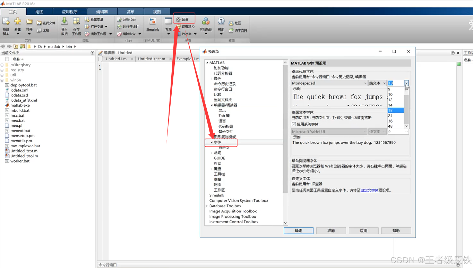The height and width of the screenshot is (268, 473).
Task: Expand the 常规 (General) tree node
Action: click(212, 153)
